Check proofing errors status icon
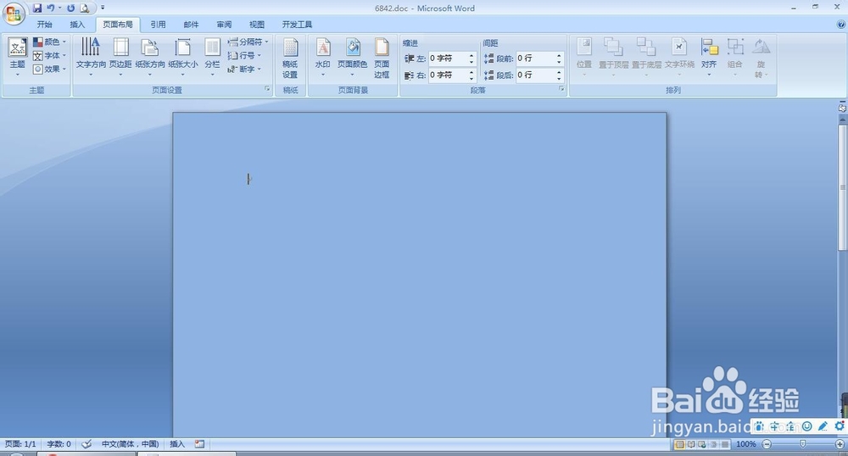This screenshot has width=848, height=456. [x=86, y=444]
